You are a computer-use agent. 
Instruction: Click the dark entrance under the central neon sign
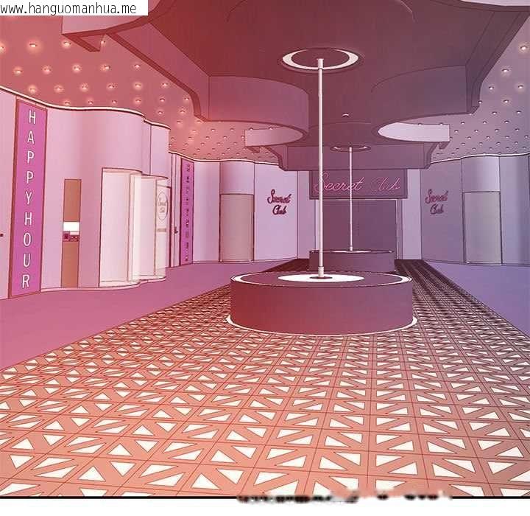pos(358,226)
